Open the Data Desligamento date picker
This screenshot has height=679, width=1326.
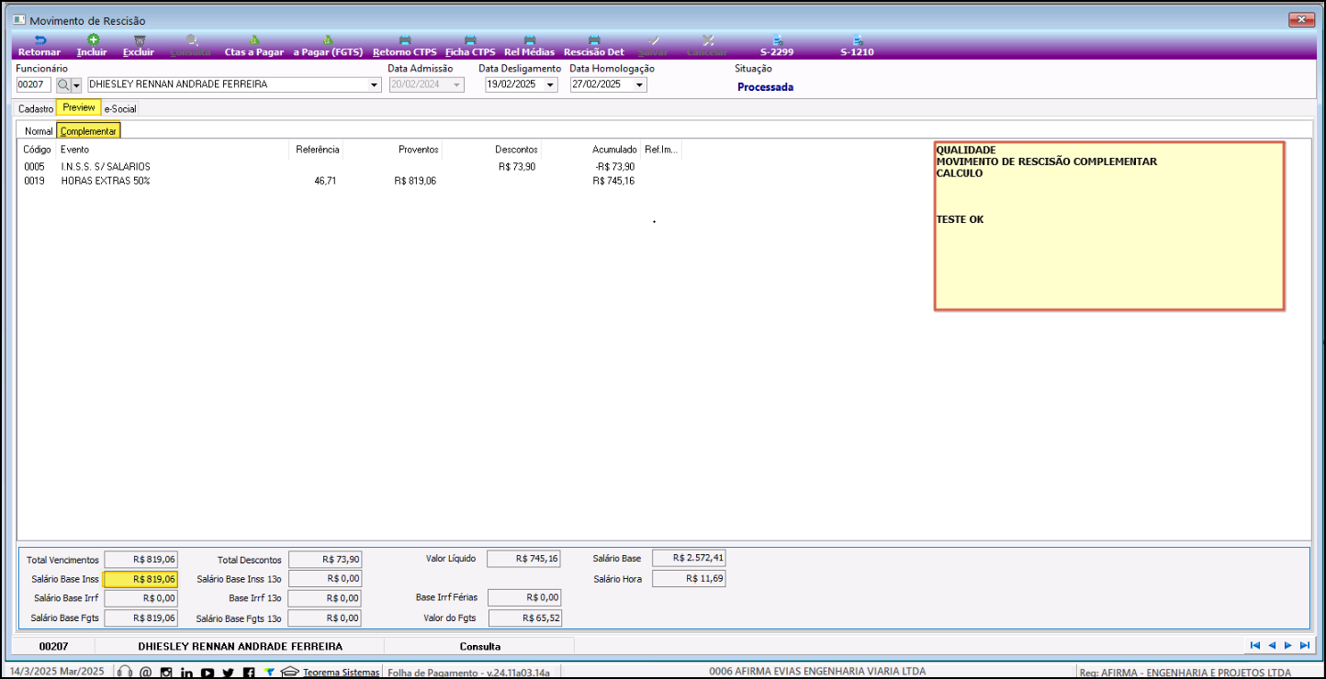pos(550,84)
